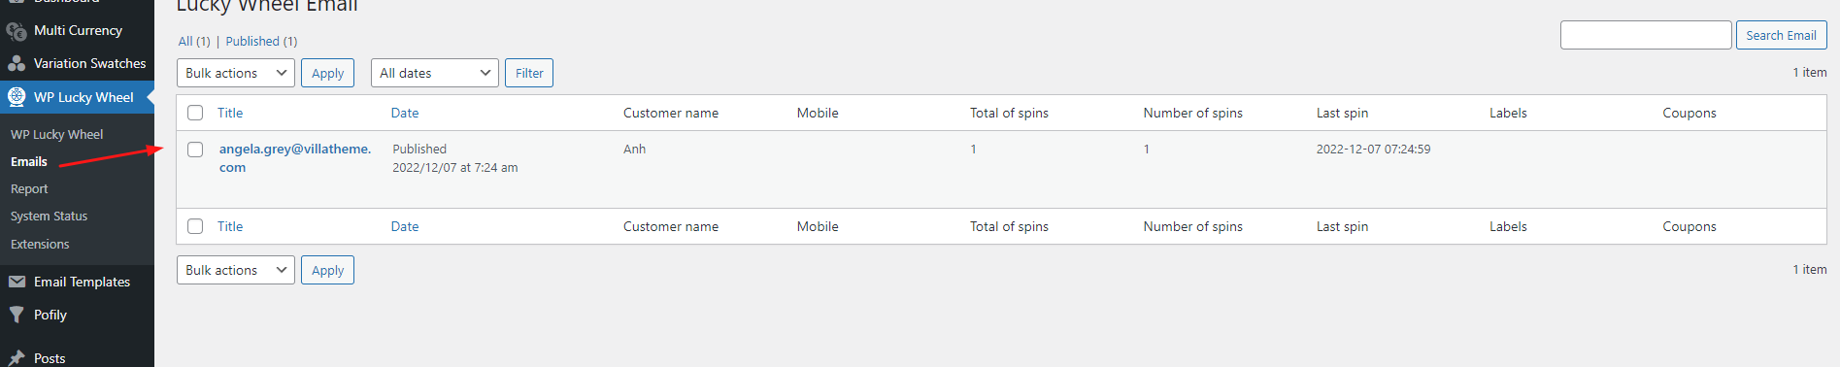Open the System Status submenu item

pyautogui.click(x=49, y=217)
